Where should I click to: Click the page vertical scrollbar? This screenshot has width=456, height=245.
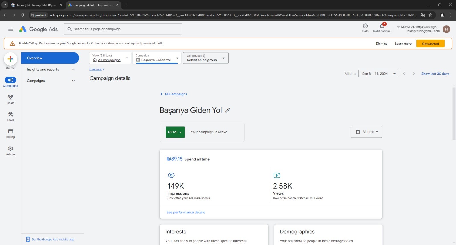click(x=454, y=114)
